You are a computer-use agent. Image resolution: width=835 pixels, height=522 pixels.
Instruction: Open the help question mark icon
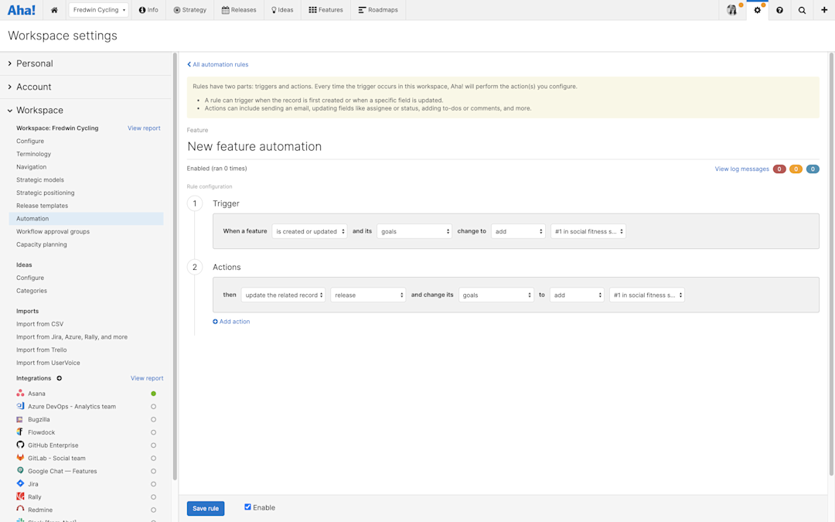point(779,10)
